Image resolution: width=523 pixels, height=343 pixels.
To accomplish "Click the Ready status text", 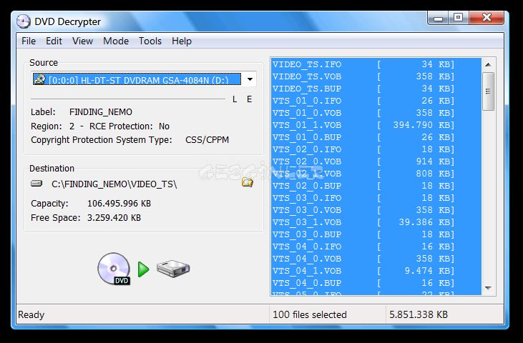I will [31, 314].
